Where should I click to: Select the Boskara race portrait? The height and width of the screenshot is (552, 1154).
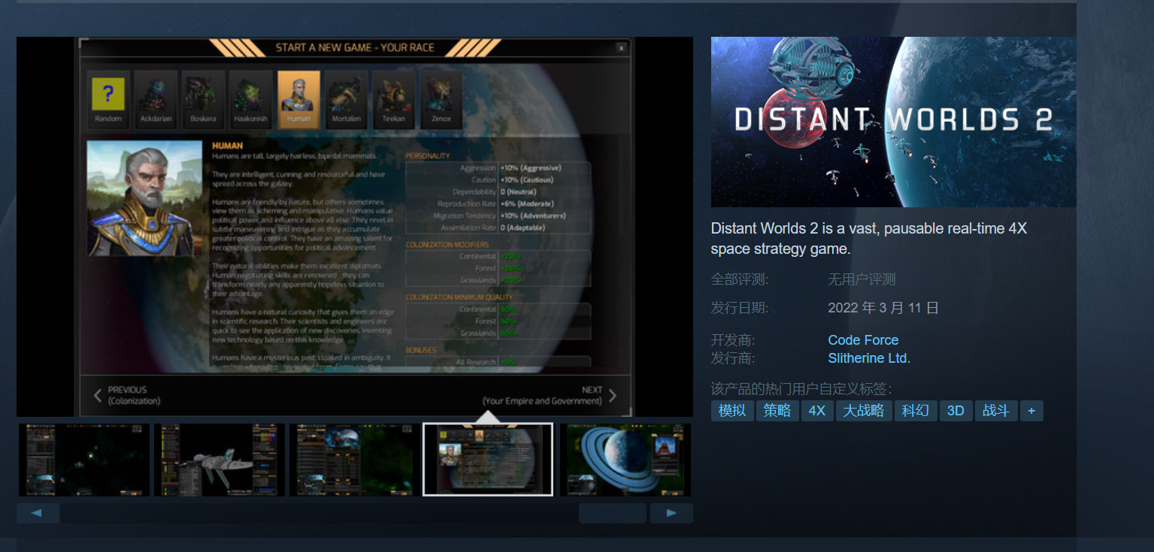pyautogui.click(x=204, y=95)
